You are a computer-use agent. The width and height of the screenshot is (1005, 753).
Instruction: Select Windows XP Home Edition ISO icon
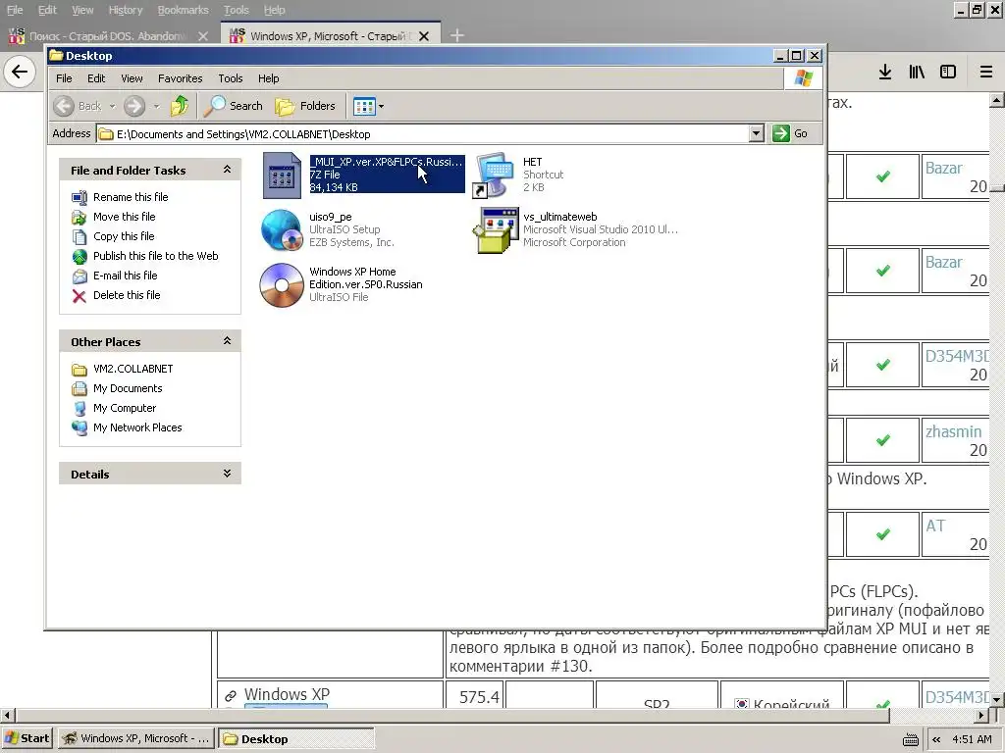tap(282, 285)
